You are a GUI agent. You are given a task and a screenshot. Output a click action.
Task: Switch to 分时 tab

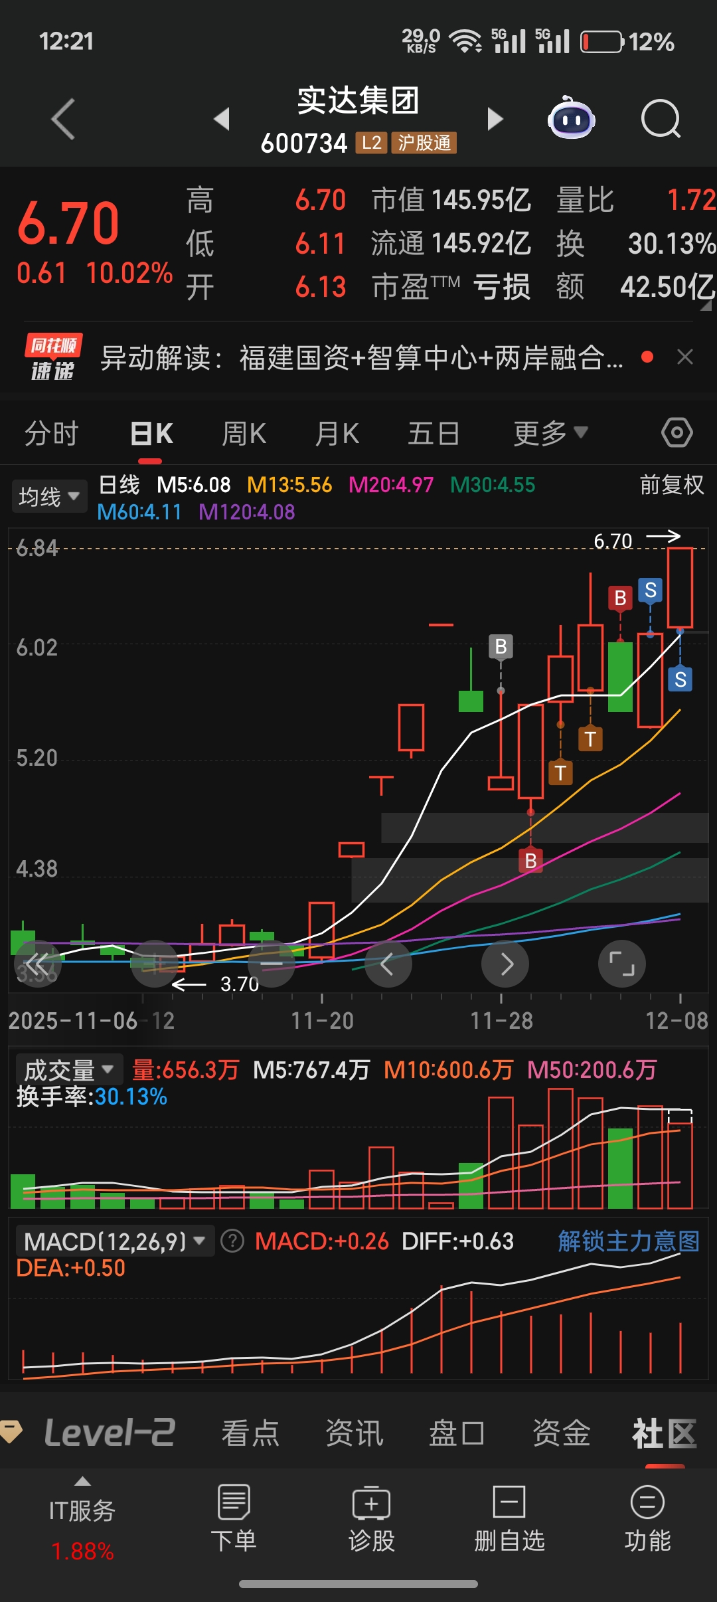pos(52,433)
